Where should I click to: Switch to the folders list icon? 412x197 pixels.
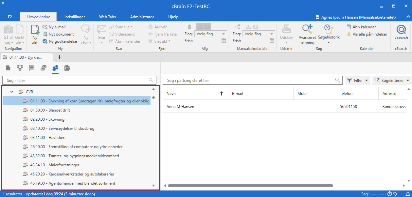coord(67,68)
